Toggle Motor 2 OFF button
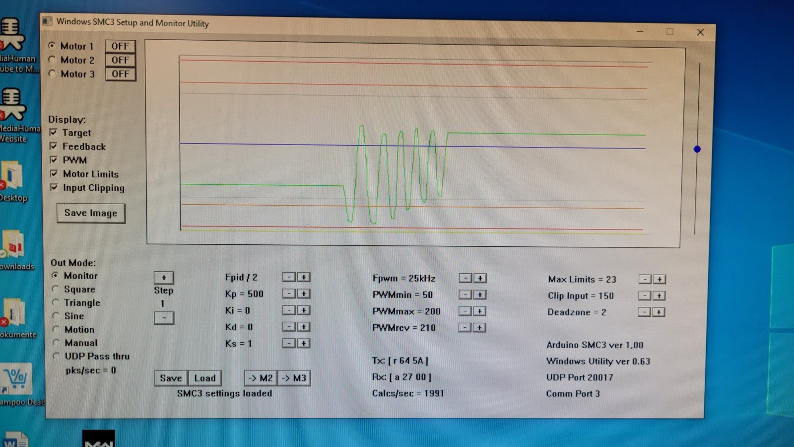The height and width of the screenshot is (447, 794). click(120, 60)
